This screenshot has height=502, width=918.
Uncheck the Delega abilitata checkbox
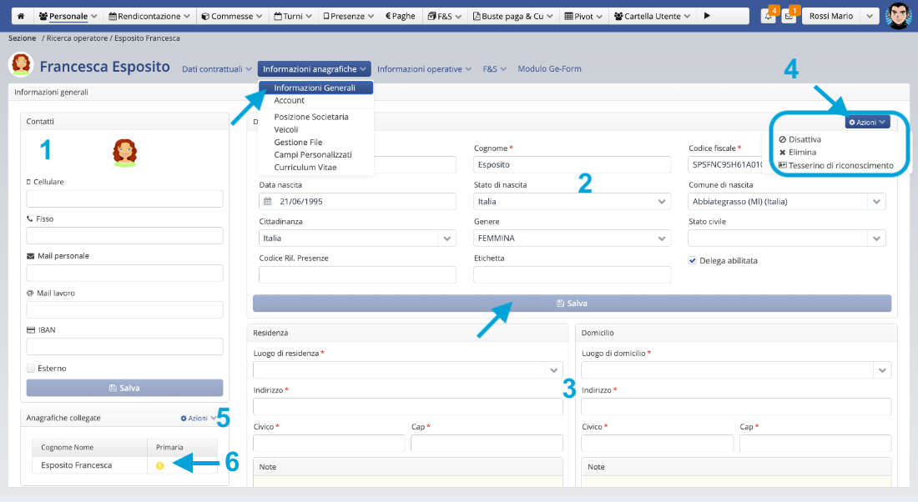tap(693, 260)
